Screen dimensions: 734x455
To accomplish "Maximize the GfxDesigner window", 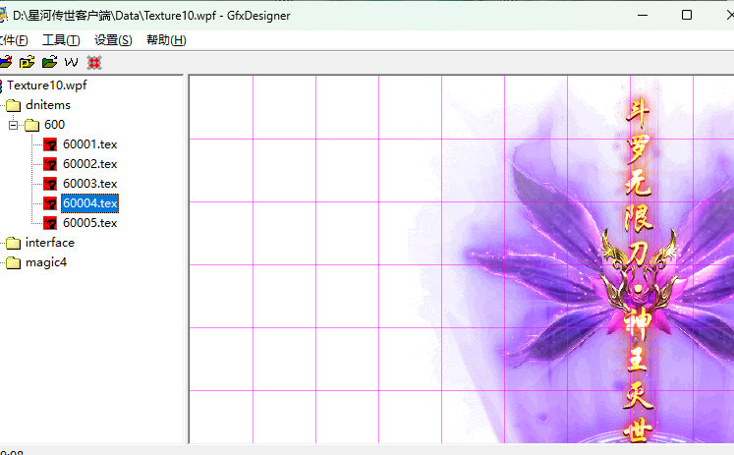I will pyautogui.click(x=687, y=15).
